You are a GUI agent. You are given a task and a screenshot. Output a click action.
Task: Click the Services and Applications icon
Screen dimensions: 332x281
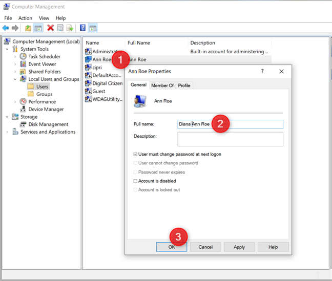pyautogui.click(x=15, y=132)
